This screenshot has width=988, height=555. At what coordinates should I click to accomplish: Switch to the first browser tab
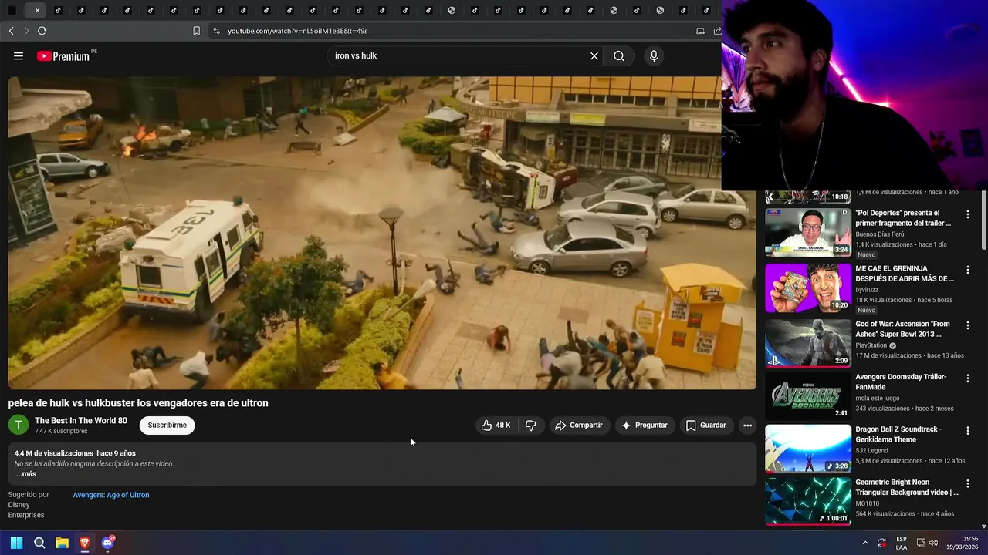pos(12,11)
